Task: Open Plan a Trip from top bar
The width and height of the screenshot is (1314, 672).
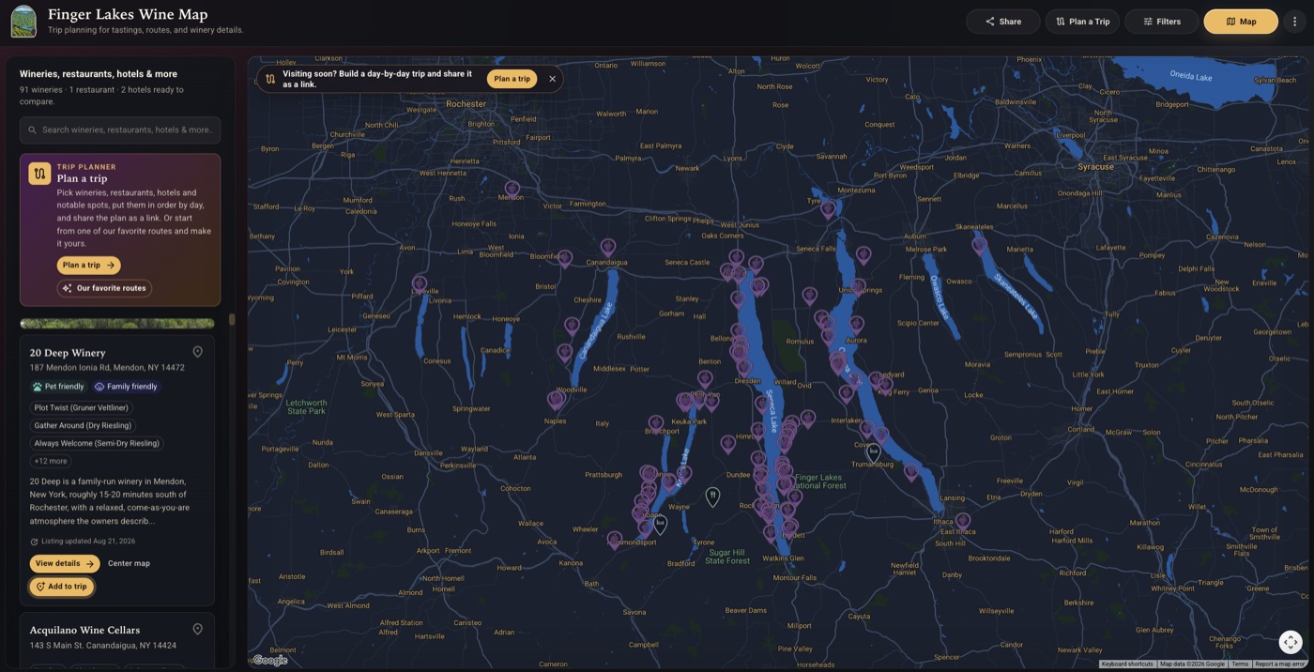Action: 1082,22
